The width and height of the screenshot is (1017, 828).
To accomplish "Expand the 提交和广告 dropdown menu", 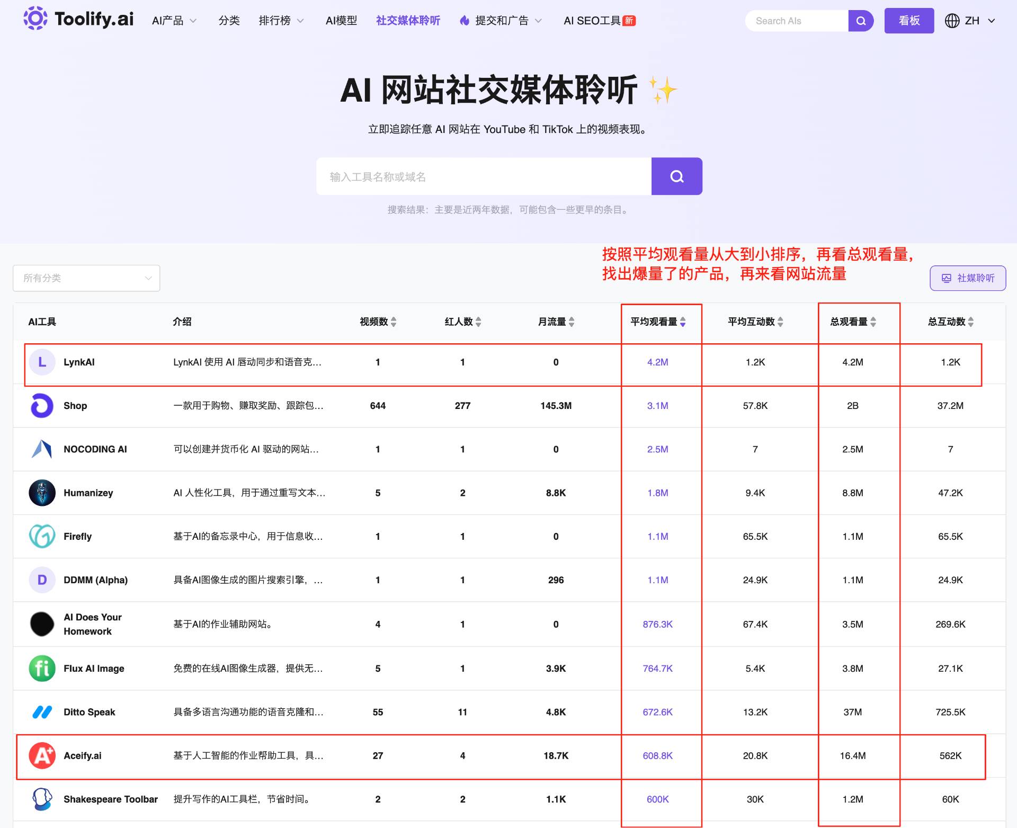I will [x=501, y=21].
